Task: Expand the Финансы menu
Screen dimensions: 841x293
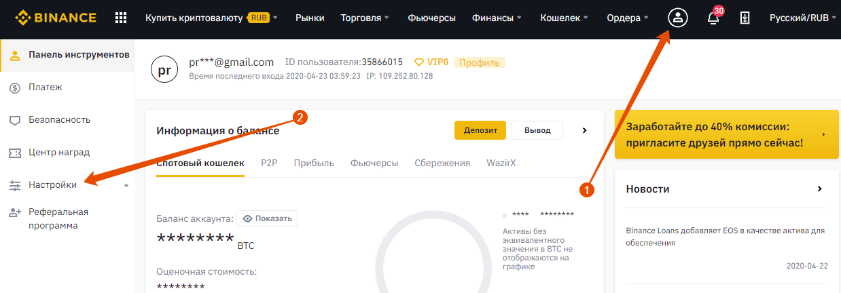Action: click(497, 18)
